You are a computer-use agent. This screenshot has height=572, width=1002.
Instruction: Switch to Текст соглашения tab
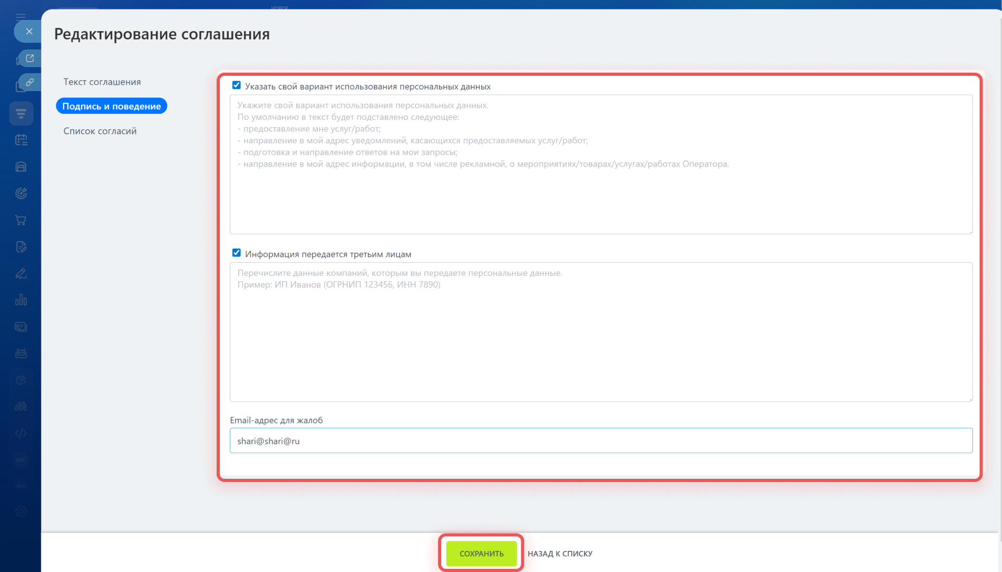(102, 82)
